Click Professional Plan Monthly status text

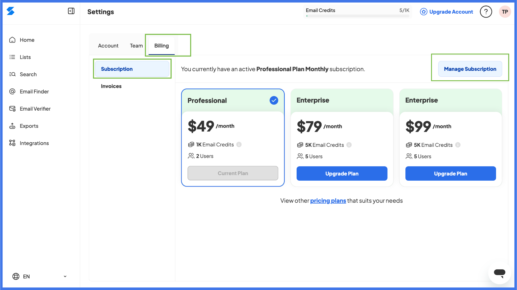click(x=292, y=69)
